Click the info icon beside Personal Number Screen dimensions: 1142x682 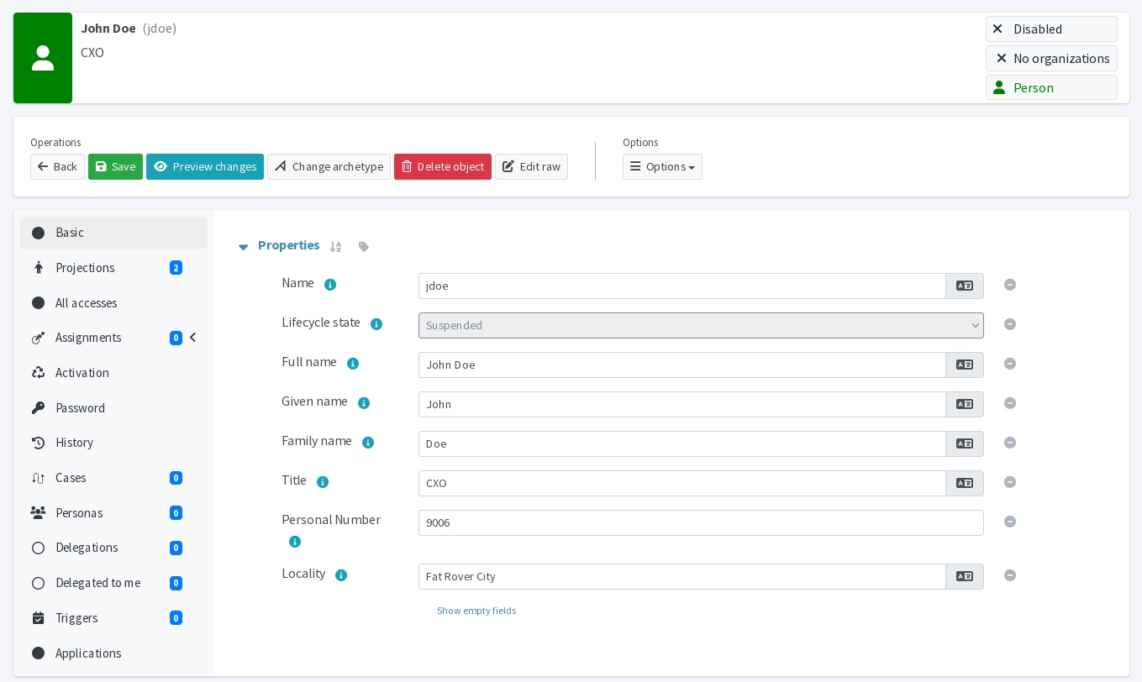[x=295, y=541]
